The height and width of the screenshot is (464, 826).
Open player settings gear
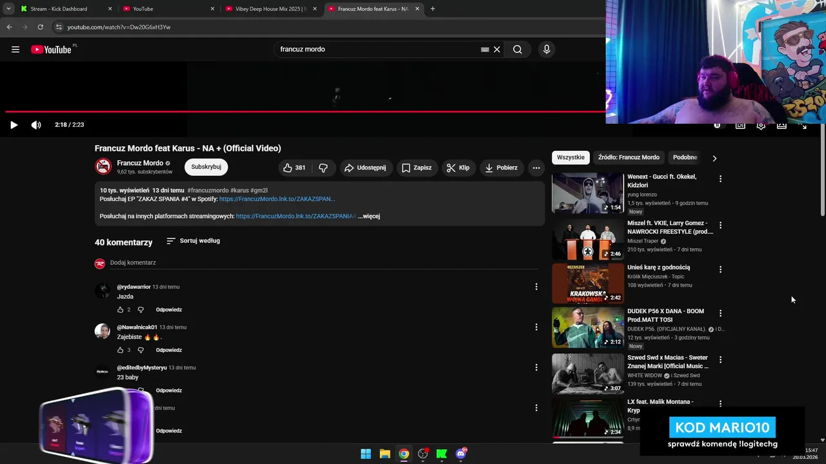[761, 125]
